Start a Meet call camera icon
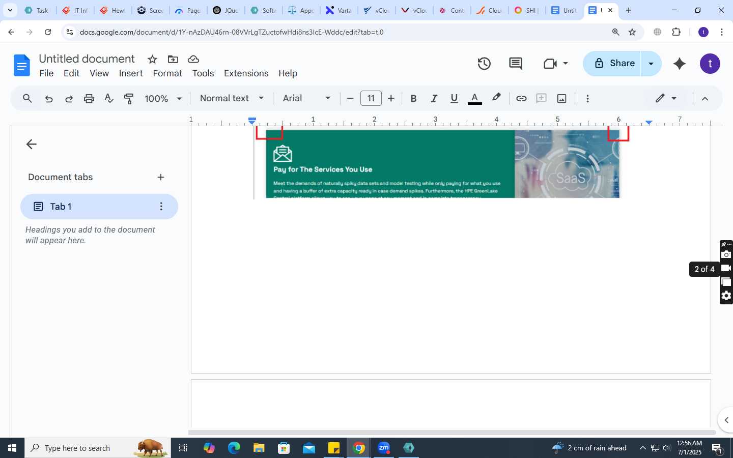Image resolution: width=733 pixels, height=458 pixels. (550, 64)
